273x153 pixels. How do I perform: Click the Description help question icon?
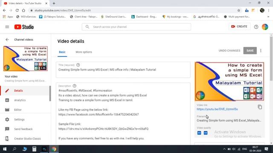75,86
